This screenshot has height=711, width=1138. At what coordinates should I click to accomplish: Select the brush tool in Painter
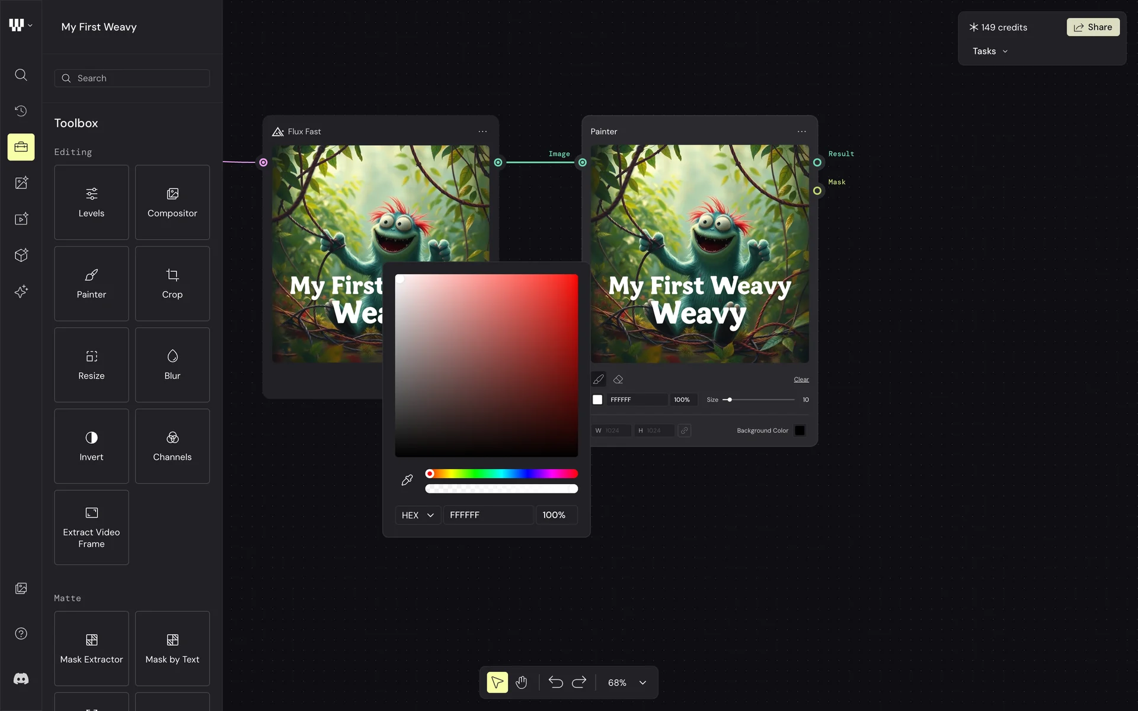599,379
